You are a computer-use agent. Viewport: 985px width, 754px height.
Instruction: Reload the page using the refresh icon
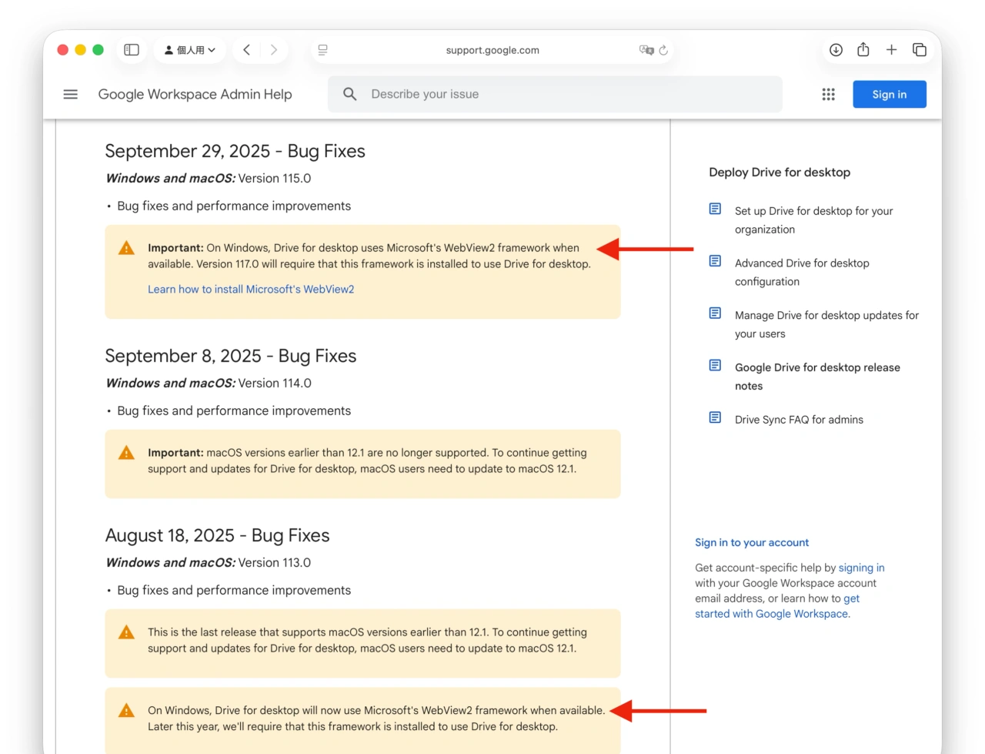click(x=663, y=49)
